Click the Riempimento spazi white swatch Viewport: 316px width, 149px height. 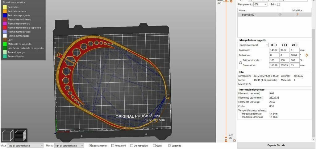tap(5, 36)
